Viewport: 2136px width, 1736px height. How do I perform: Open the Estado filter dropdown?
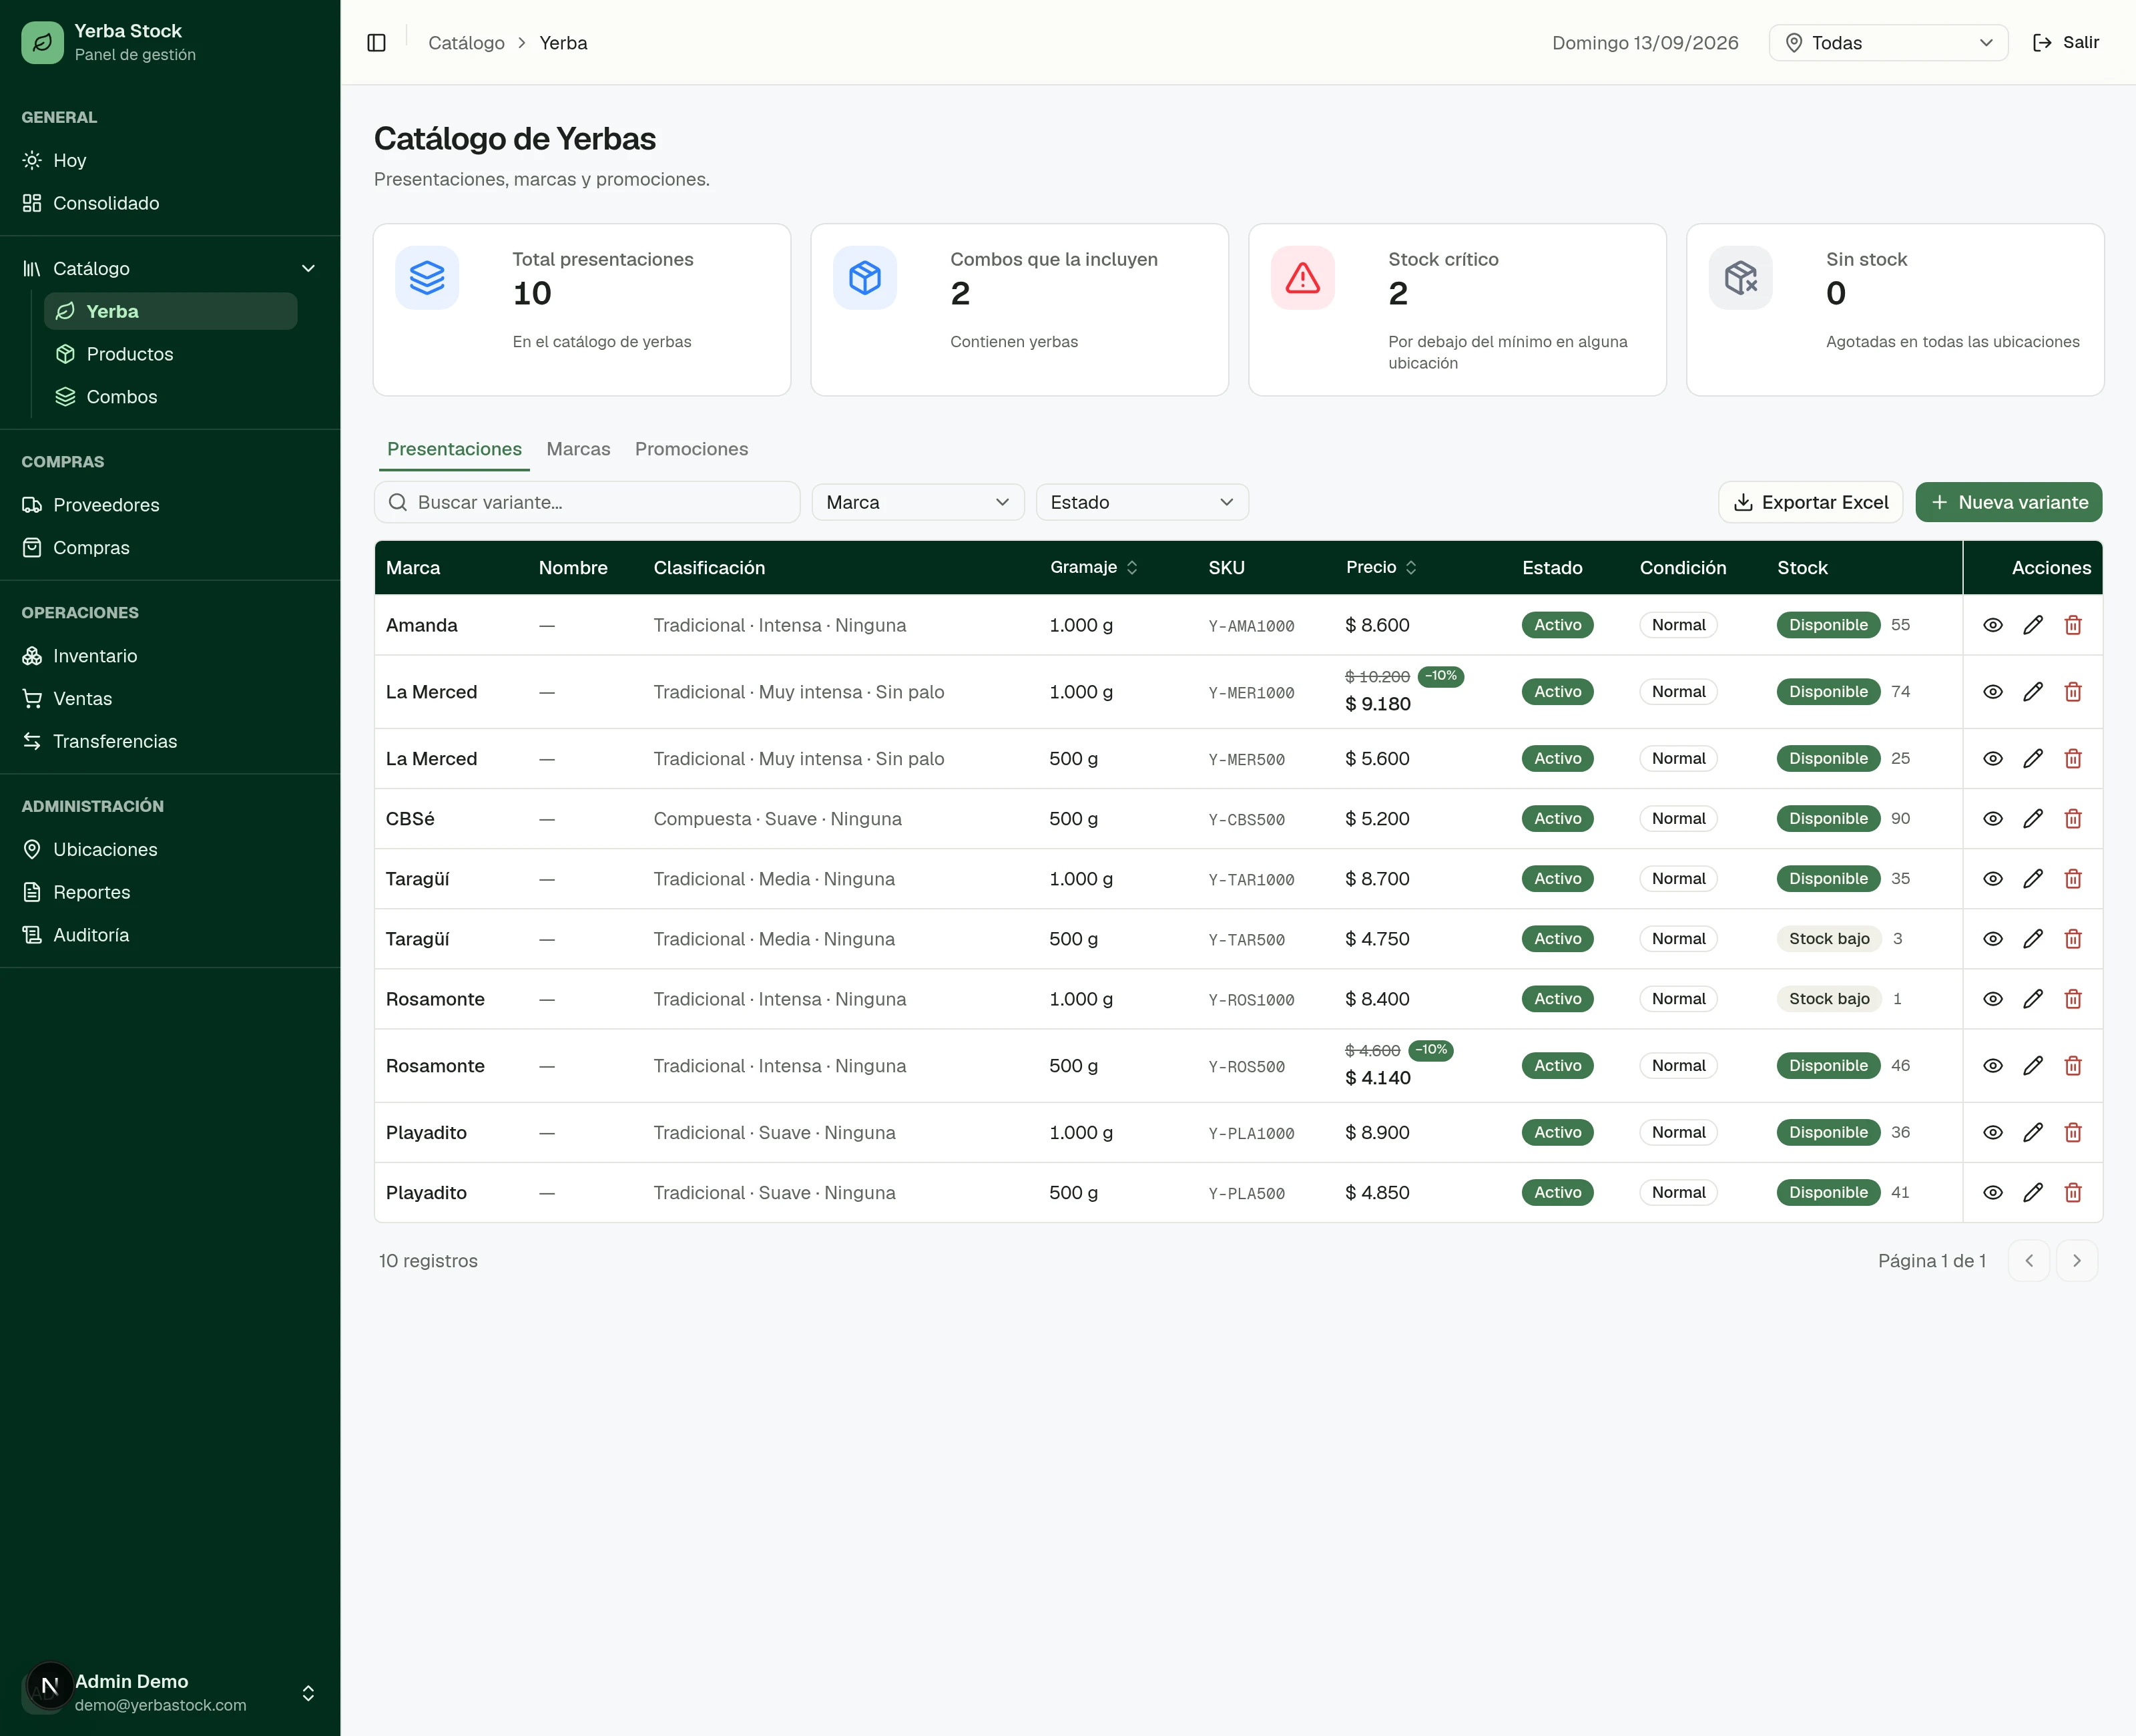click(1141, 503)
